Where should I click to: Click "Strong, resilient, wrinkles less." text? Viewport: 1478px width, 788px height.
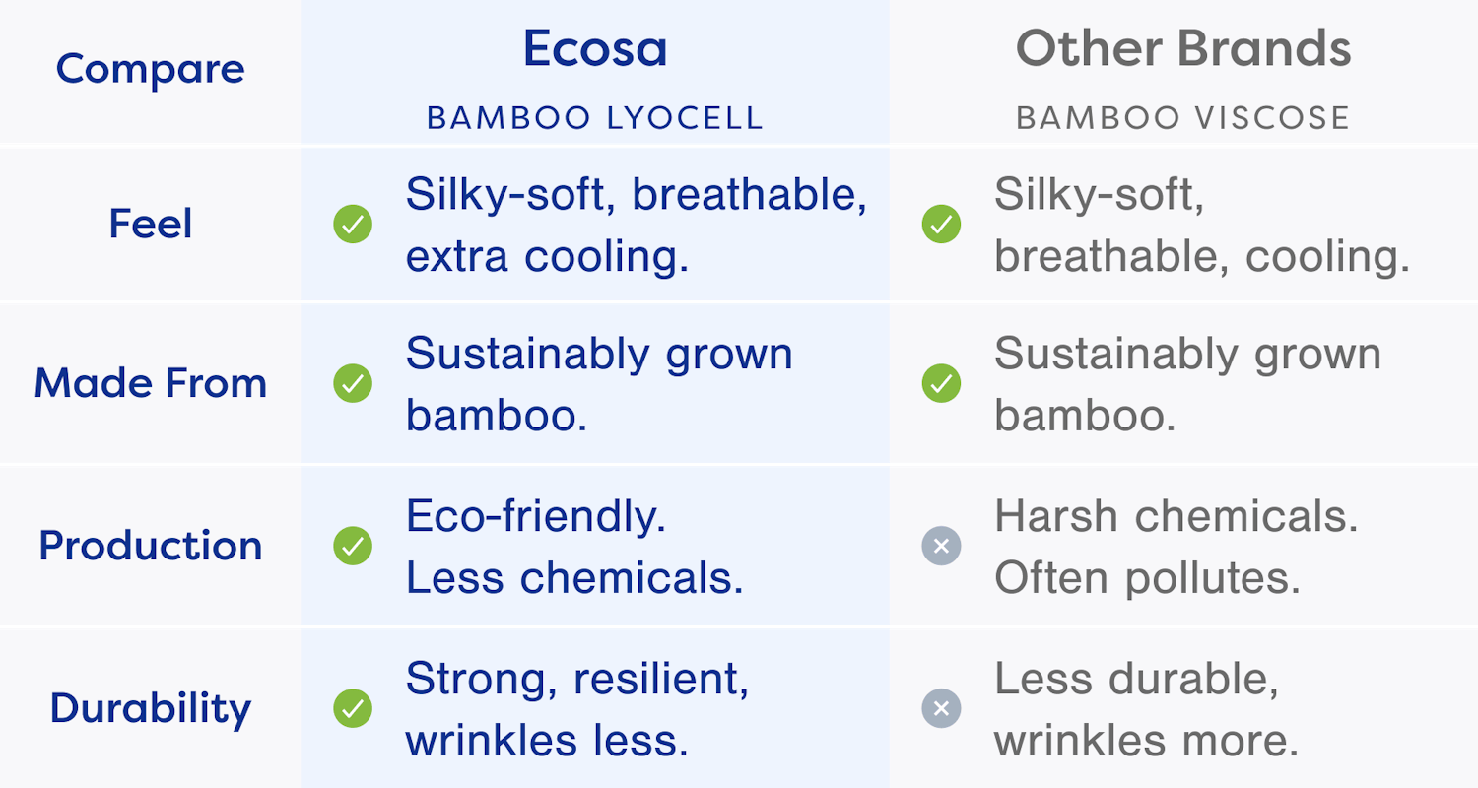[x=576, y=709]
